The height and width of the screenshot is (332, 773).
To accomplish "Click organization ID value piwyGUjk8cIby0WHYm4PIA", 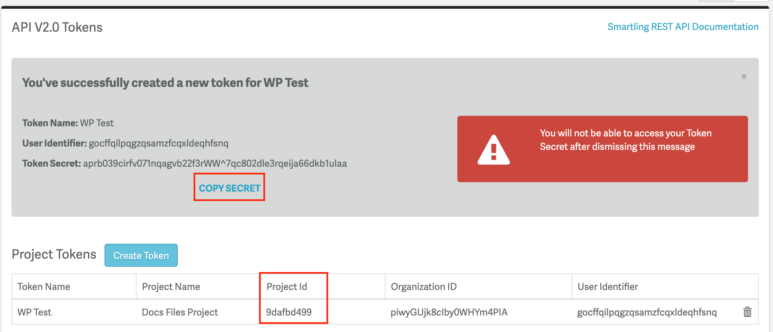I will [449, 312].
